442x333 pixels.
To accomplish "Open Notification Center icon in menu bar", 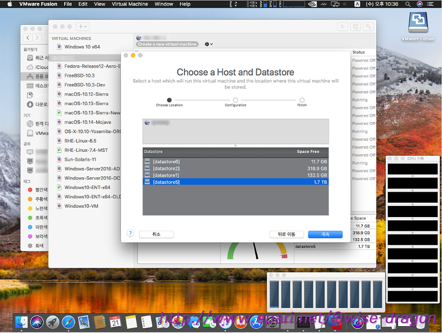I will tap(430, 4).
